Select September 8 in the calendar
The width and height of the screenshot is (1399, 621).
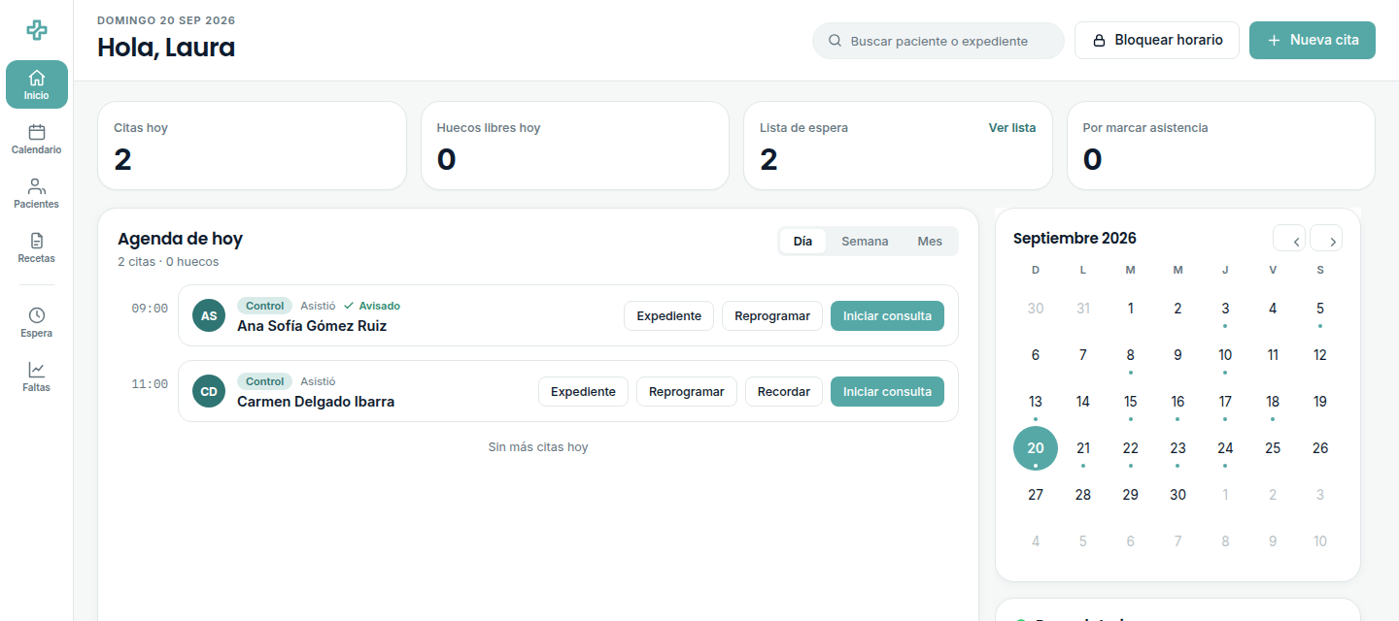[1130, 355]
